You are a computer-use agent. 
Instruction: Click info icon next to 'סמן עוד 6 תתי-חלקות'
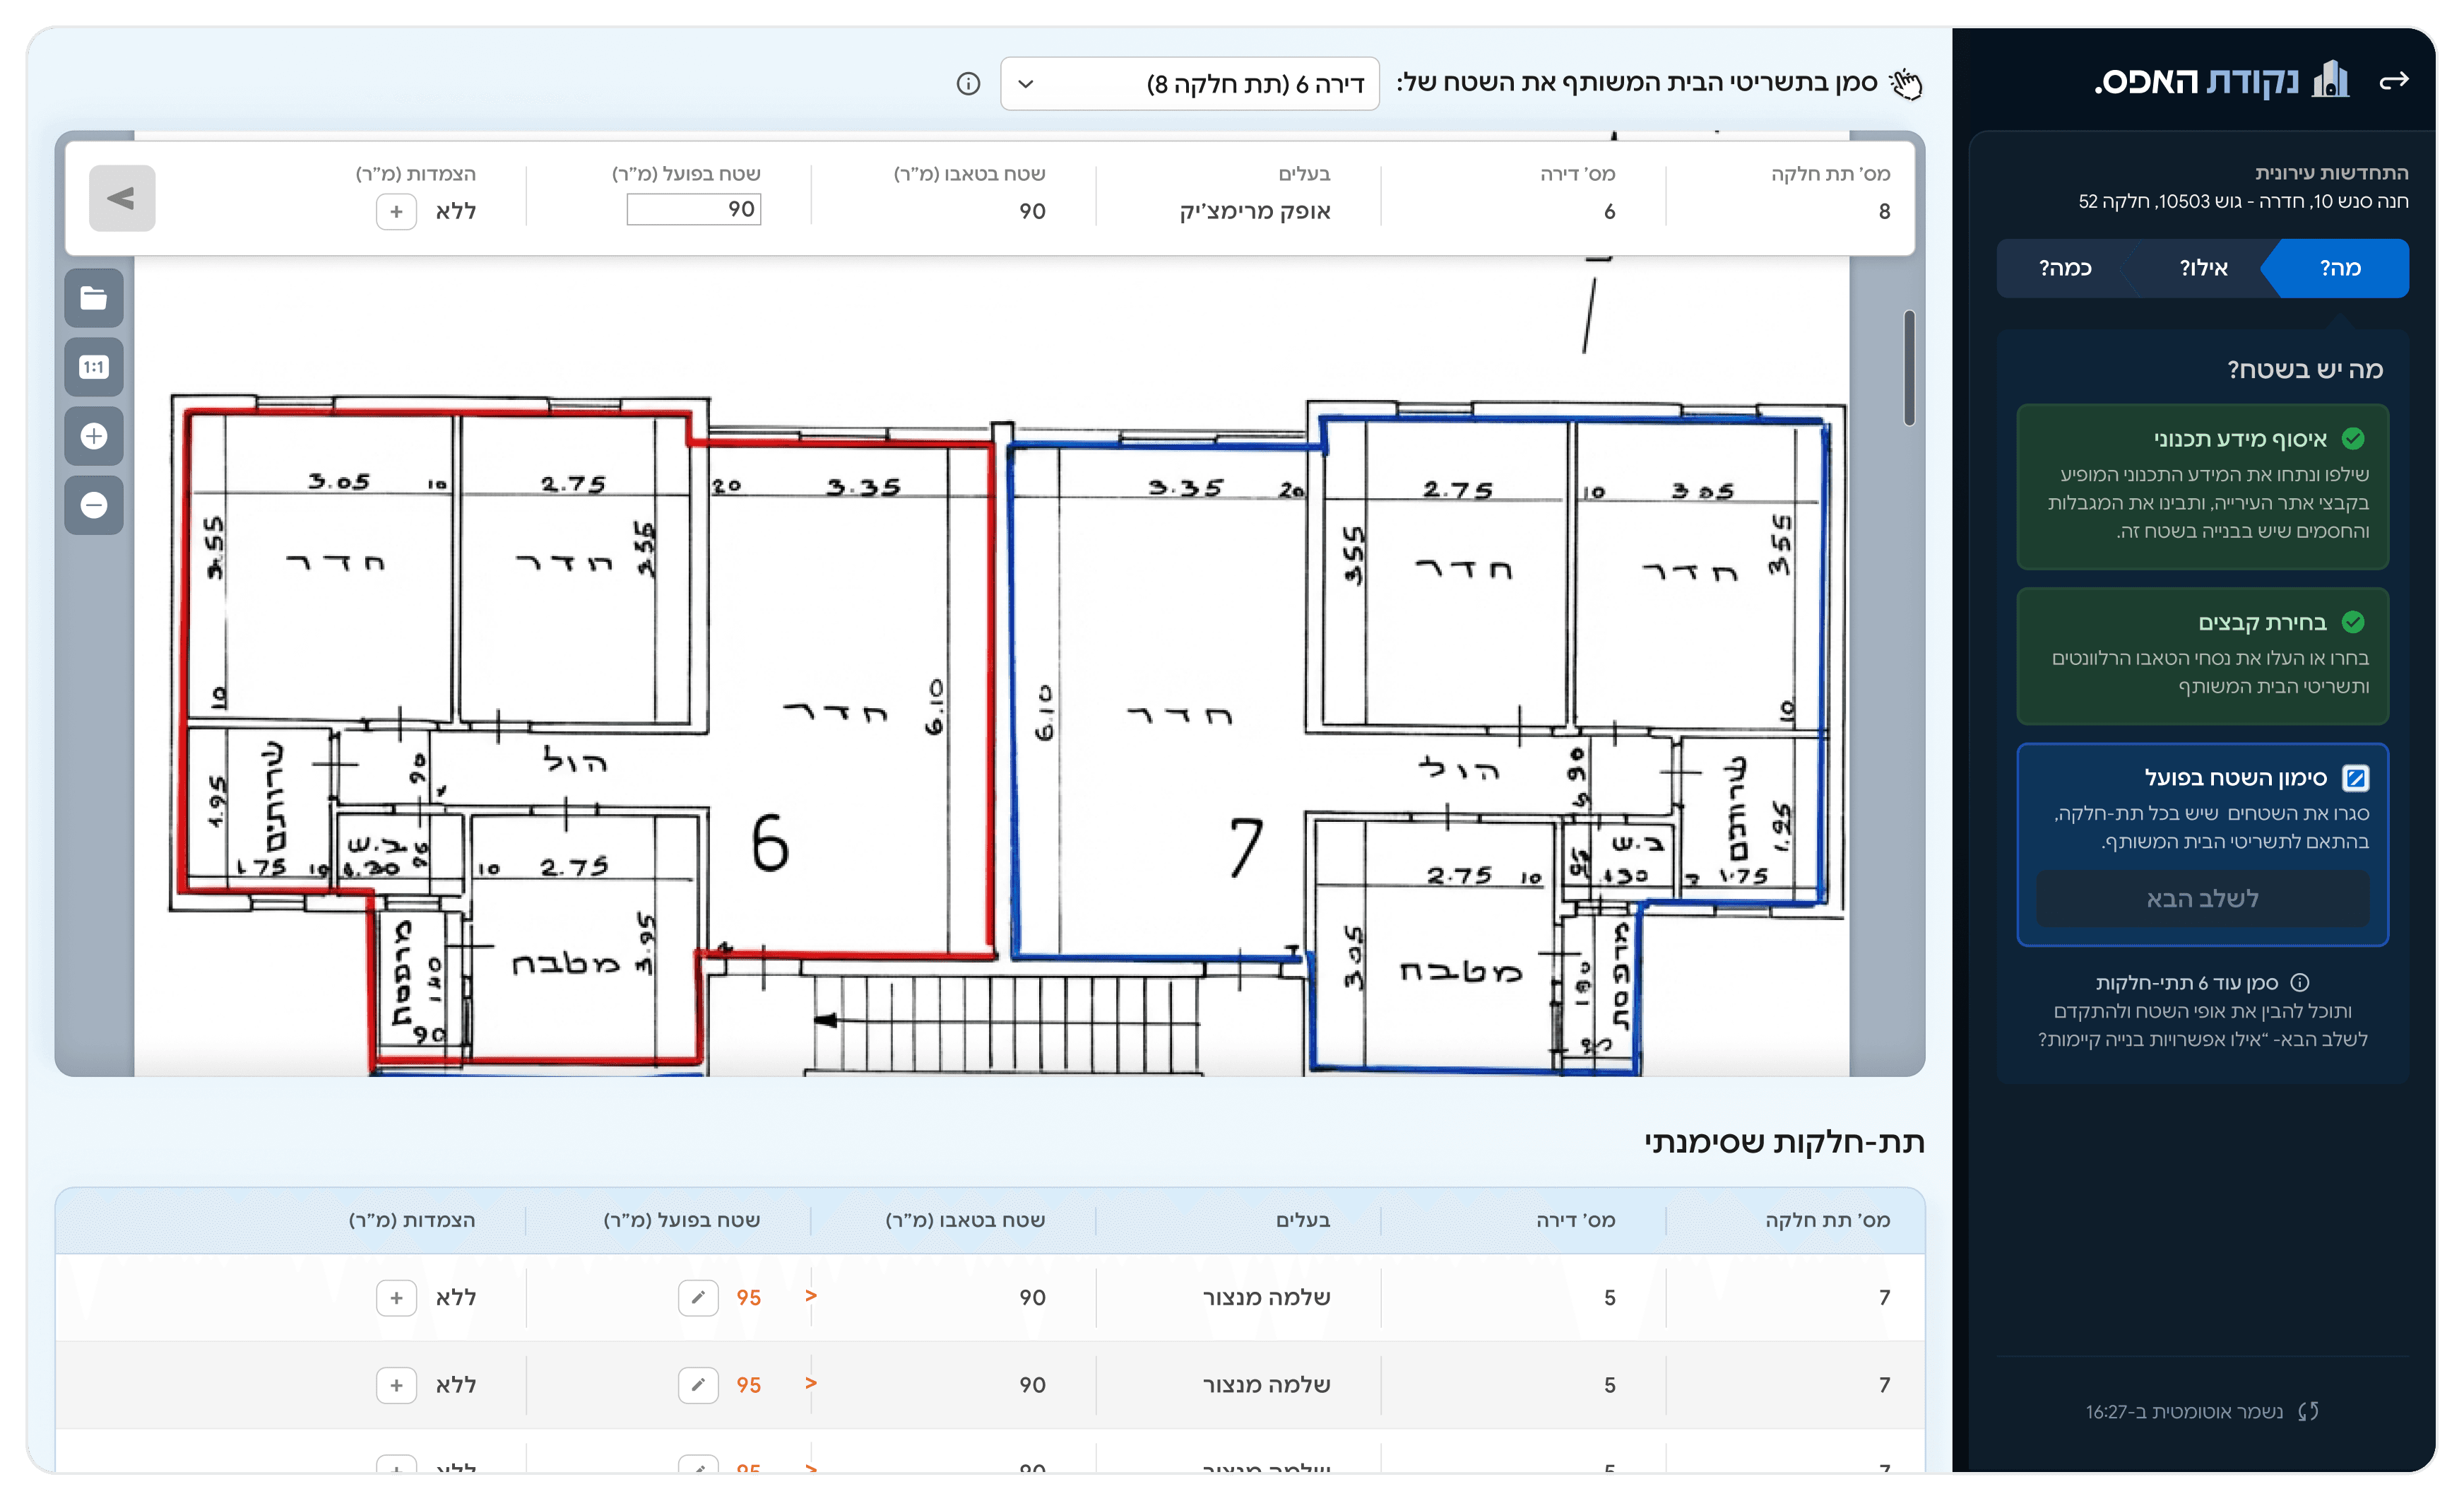(x=2299, y=983)
